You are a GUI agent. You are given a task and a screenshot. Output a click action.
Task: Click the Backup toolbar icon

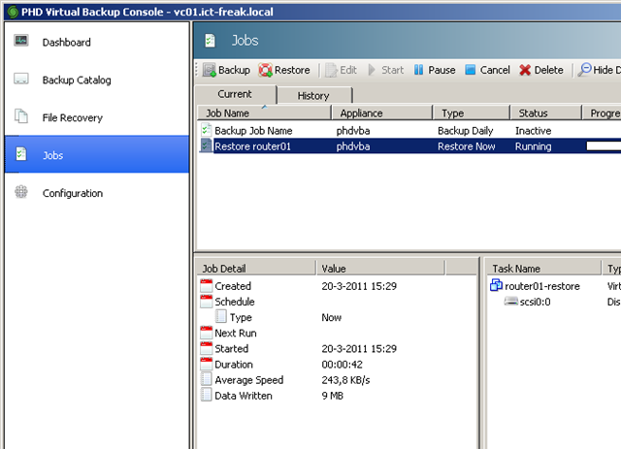[209, 70]
